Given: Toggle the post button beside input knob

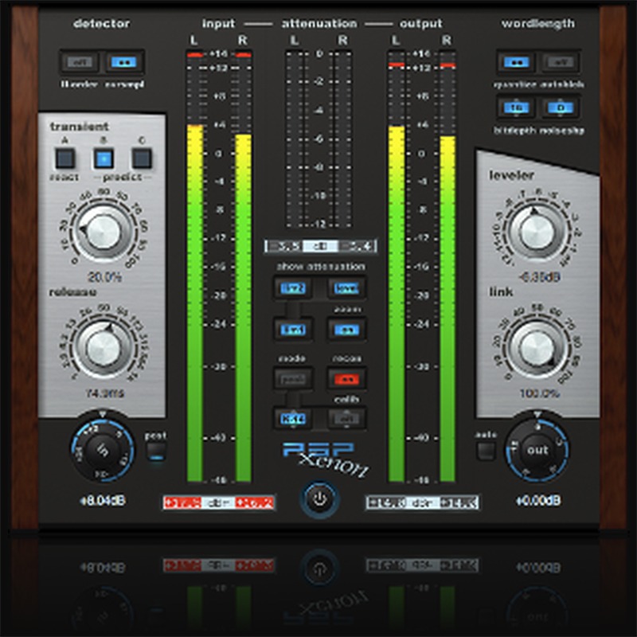Looking at the screenshot, I should [x=156, y=451].
